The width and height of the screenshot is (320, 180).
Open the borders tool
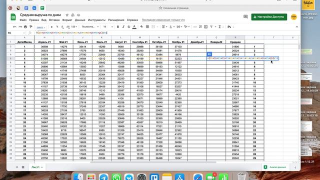click(x=147, y=26)
